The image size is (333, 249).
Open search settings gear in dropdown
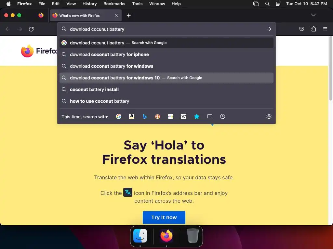pos(269,116)
